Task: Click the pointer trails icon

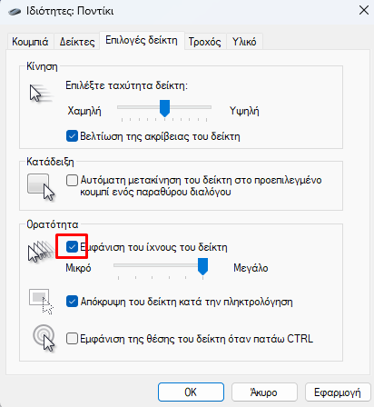Action: pos(41,251)
